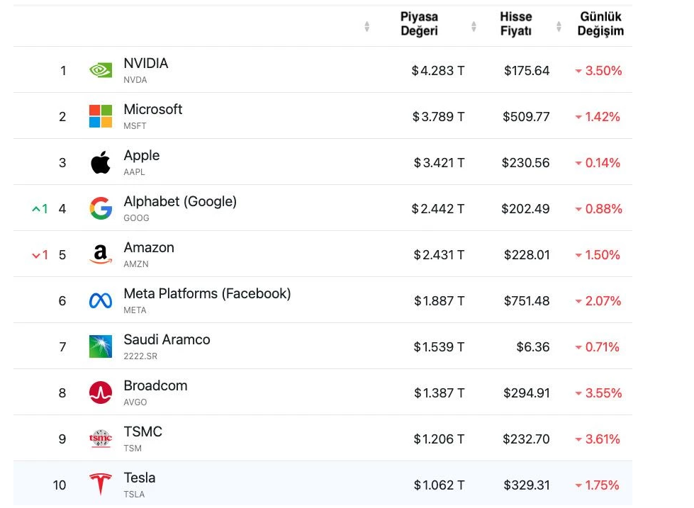Click Amazon's red rank-down indicator
The width and height of the screenshot is (694, 508).
coord(40,255)
